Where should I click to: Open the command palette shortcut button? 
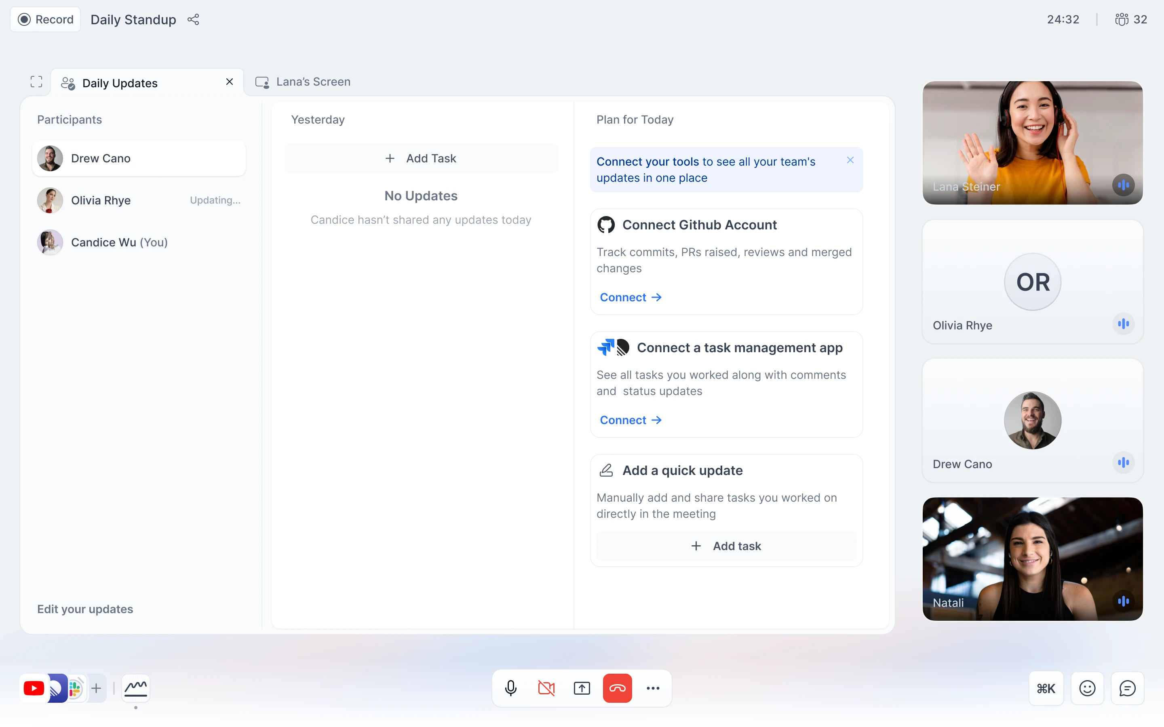coord(1046,688)
